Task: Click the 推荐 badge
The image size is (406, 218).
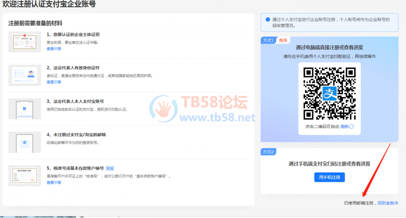Action: click(283, 40)
